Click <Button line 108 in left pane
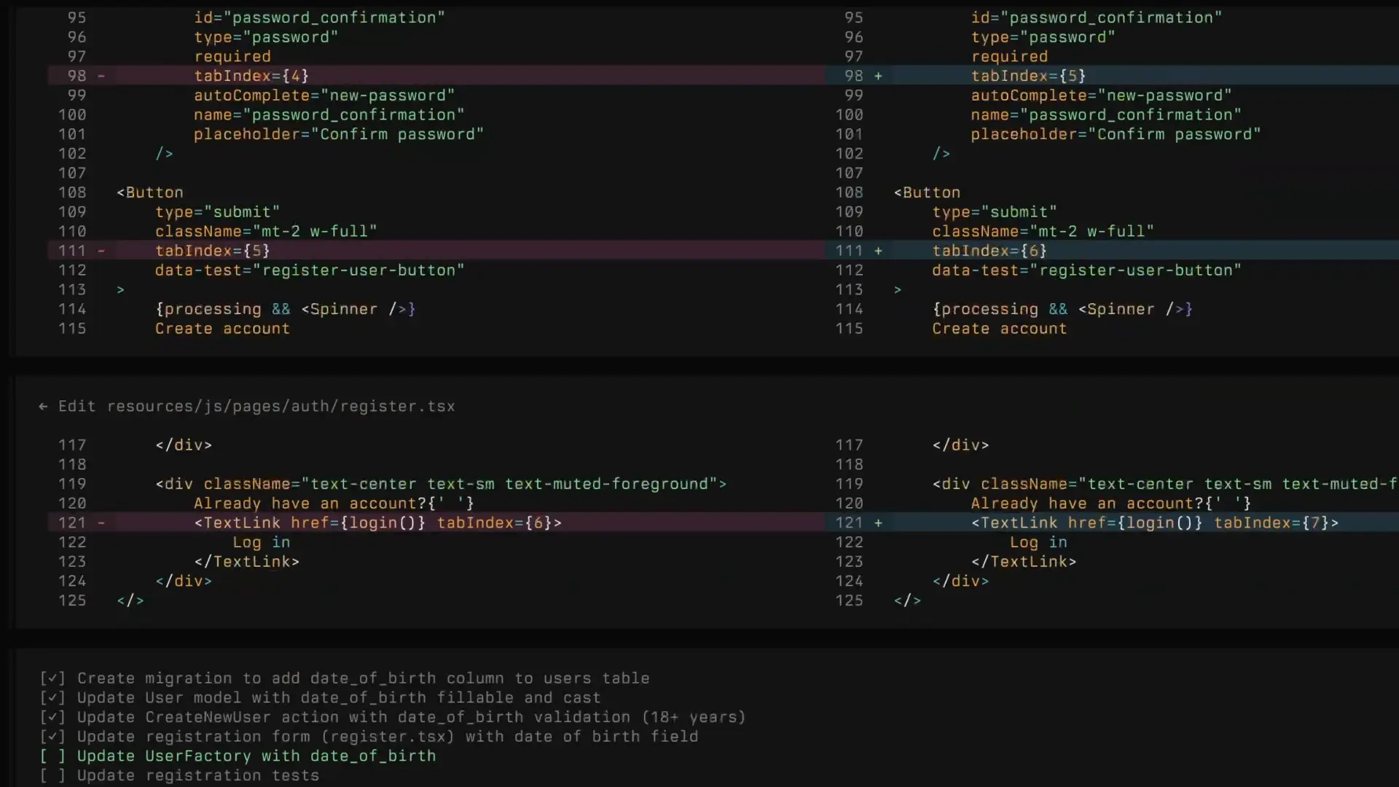The height and width of the screenshot is (787, 1399). click(150, 192)
